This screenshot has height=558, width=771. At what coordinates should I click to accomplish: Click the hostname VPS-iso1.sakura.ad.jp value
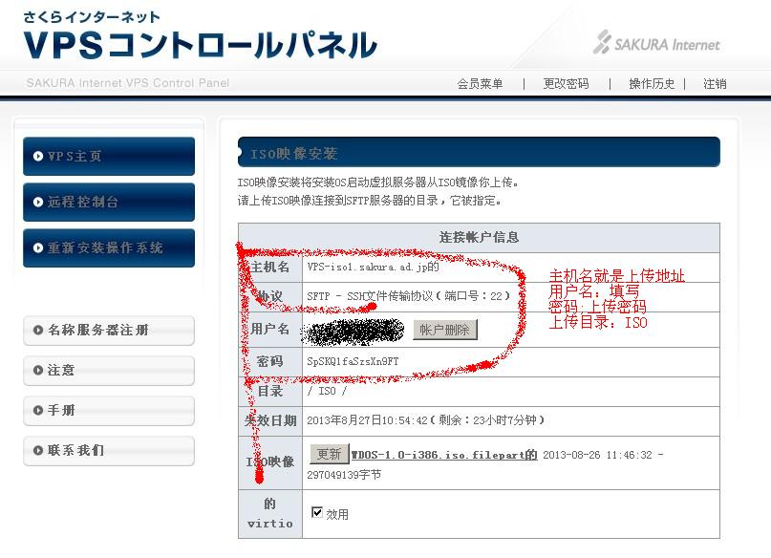point(373,267)
